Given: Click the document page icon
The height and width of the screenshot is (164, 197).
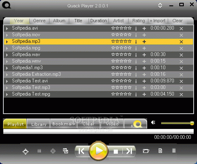Looking at the screenshot, I should coord(160,151).
